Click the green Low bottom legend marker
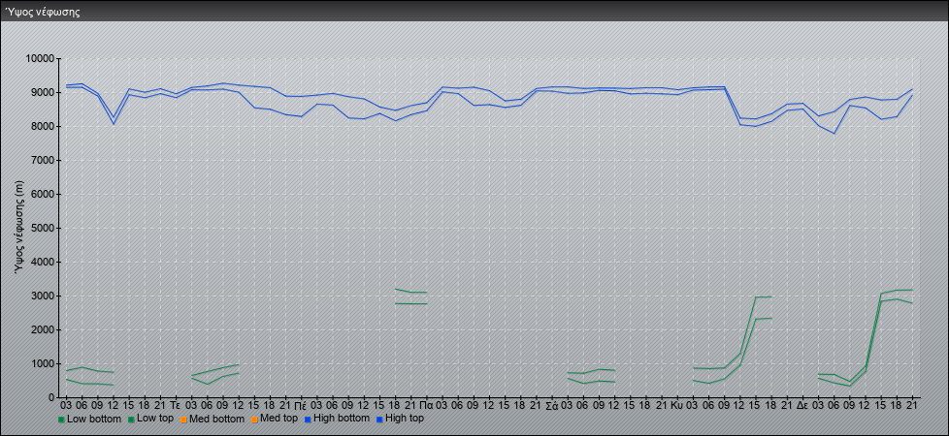 click(x=62, y=420)
